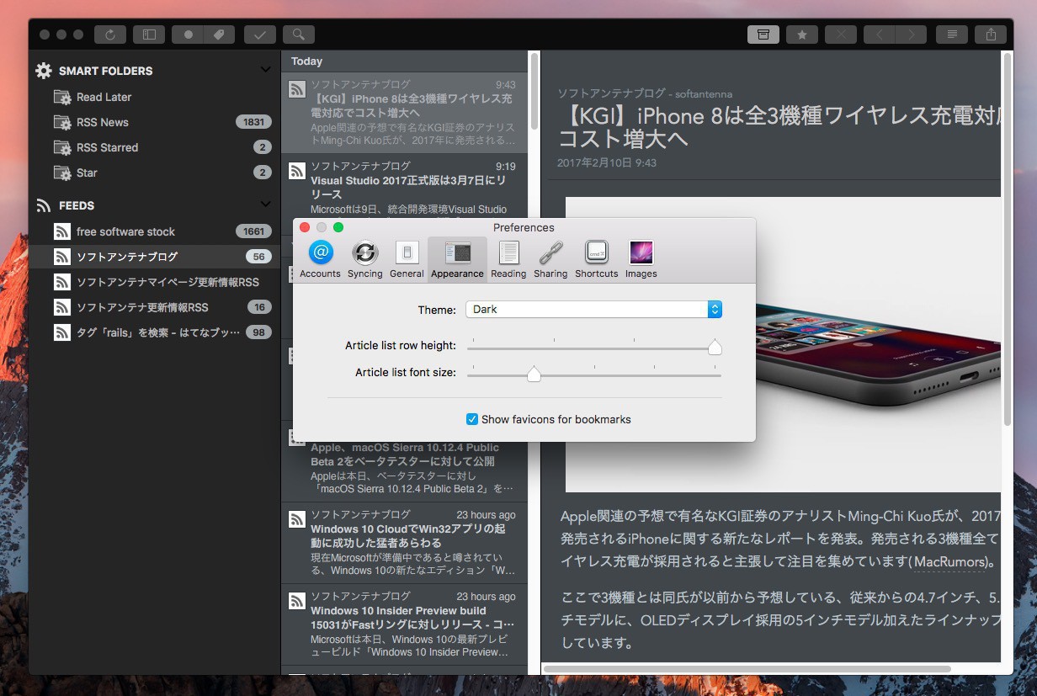Click the reader view lines icon
Screen dimensions: 1037x696
coord(952,35)
